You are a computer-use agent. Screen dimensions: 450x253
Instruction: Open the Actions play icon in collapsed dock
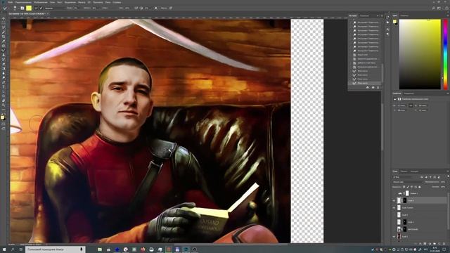pos(387,22)
